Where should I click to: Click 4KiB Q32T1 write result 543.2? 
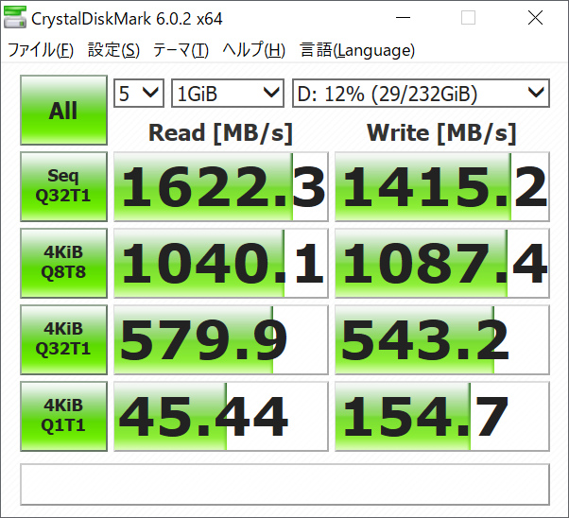(442, 339)
